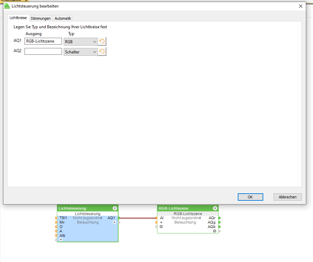Viewport: 313px width, 262px height.
Task: Close the Lichtsteuerung bearbeiten dialog
Action: tap(301, 6)
